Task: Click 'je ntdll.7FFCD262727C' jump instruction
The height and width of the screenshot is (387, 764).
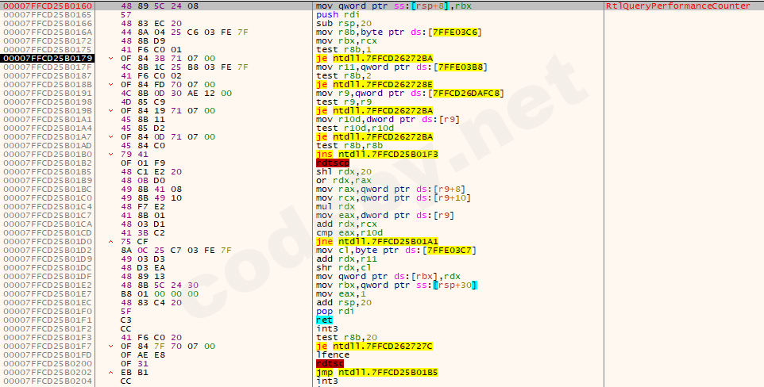Action: [374, 347]
